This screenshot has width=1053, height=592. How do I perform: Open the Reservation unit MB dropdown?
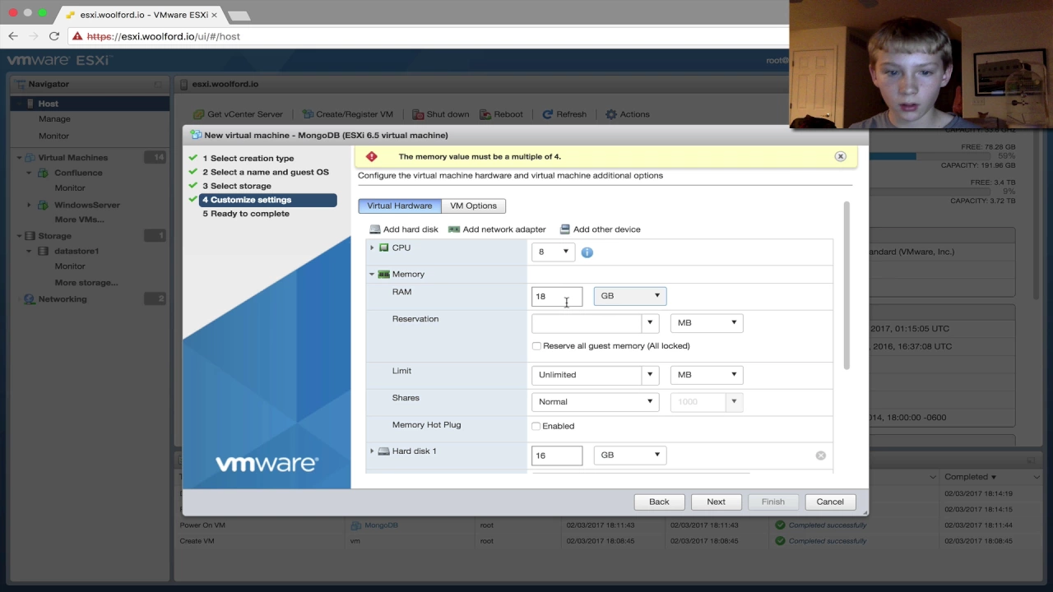pyautogui.click(x=707, y=323)
